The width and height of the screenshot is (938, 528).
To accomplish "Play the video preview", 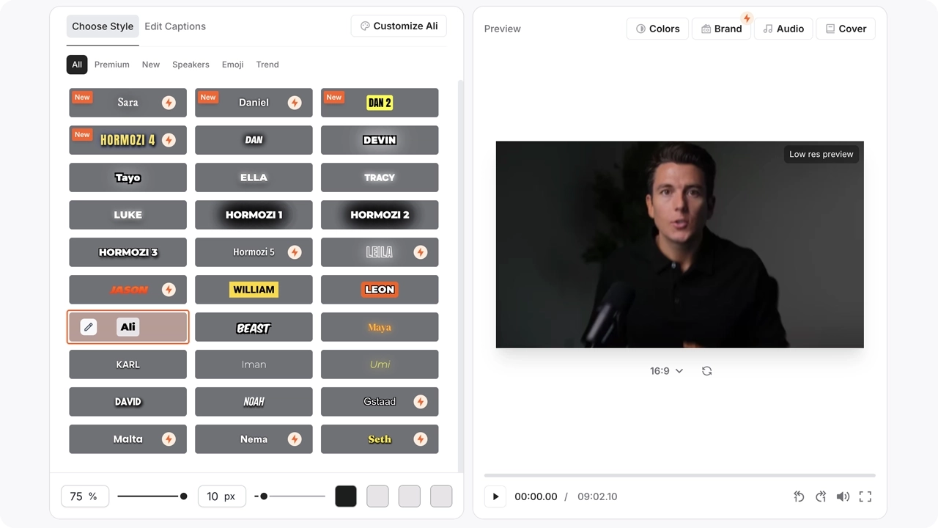I will click(495, 496).
